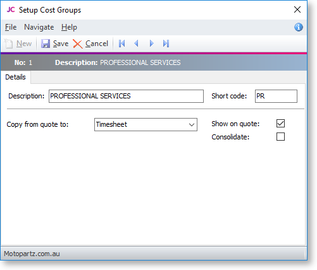Image resolution: width=317 pixels, height=270 pixels.
Task: Select the Timesheet combo box text
Action: 111,124
